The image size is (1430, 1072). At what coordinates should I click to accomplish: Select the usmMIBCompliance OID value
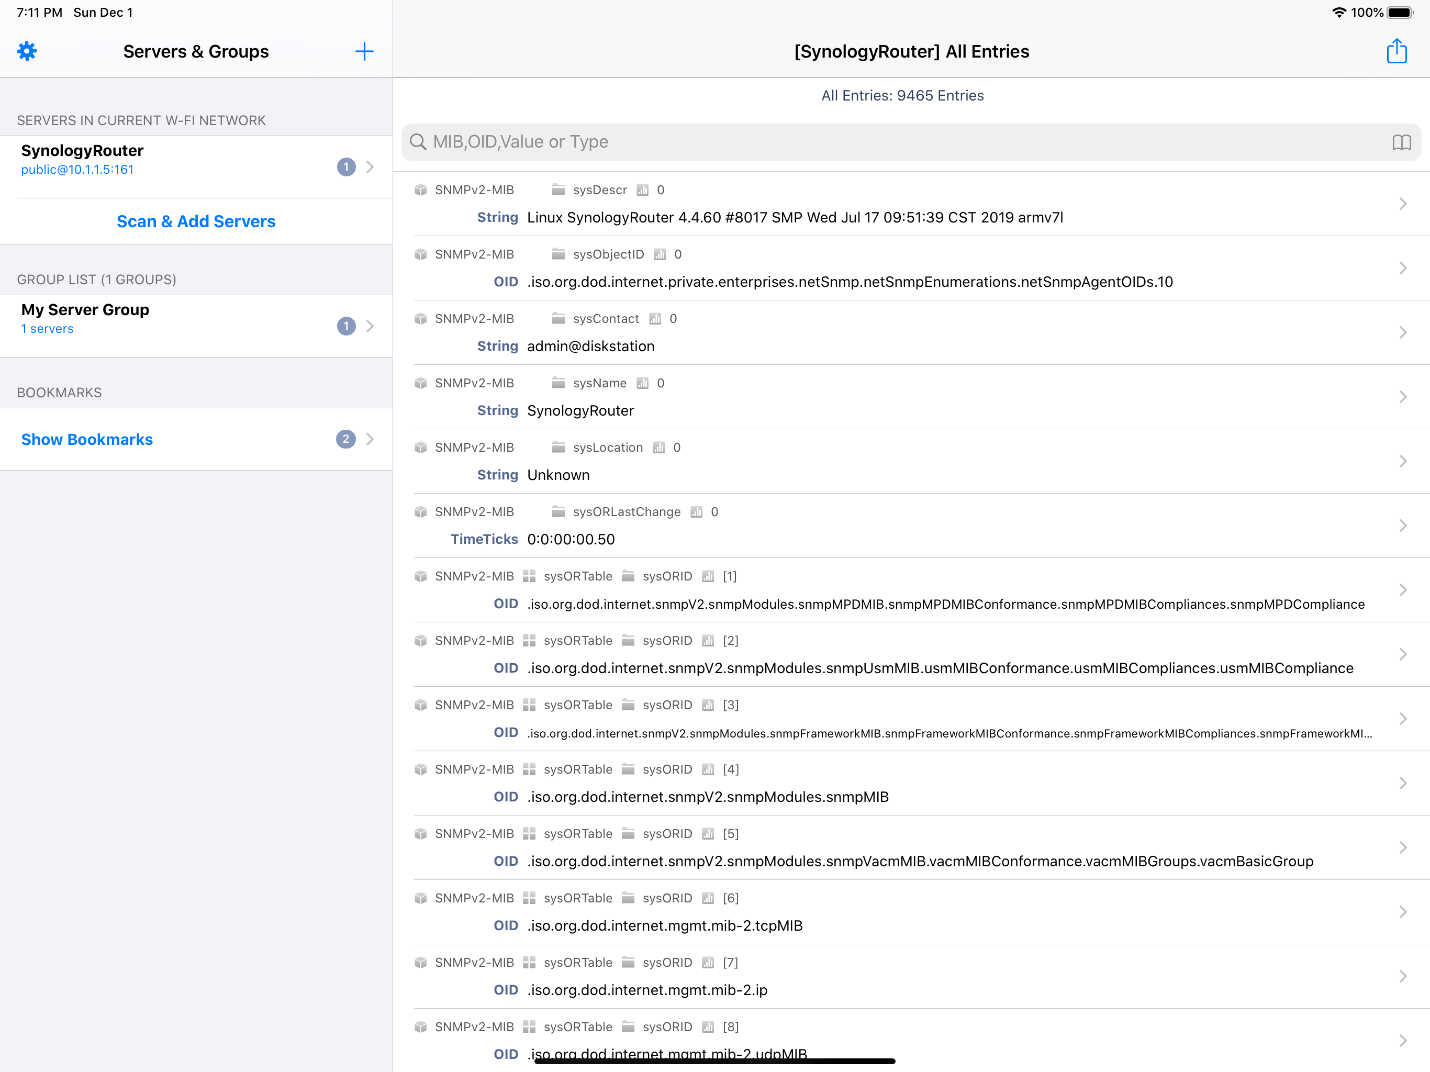[941, 668]
